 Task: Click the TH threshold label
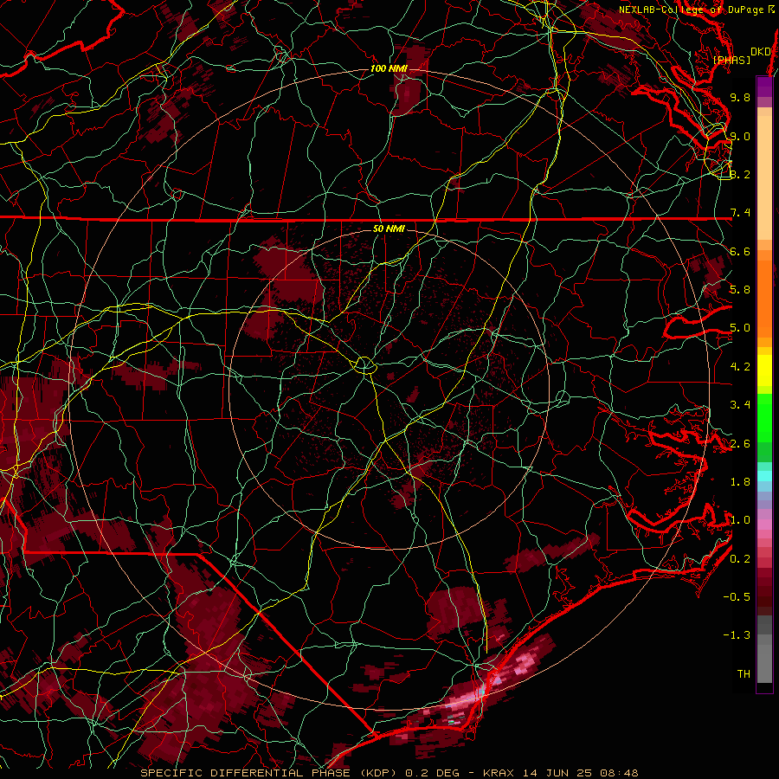[744, 673]
